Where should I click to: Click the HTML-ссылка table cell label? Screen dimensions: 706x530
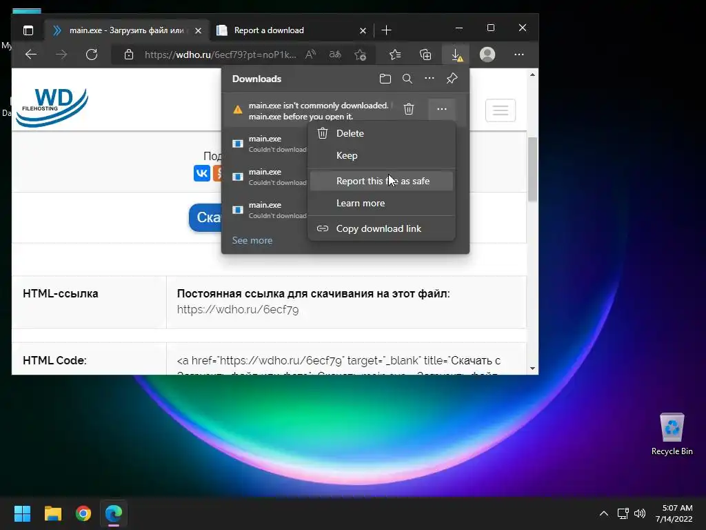61,293
